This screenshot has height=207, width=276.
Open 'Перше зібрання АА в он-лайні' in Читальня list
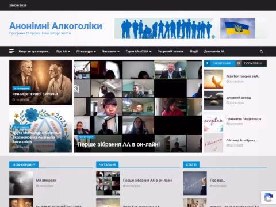click(x=148, y=181)
